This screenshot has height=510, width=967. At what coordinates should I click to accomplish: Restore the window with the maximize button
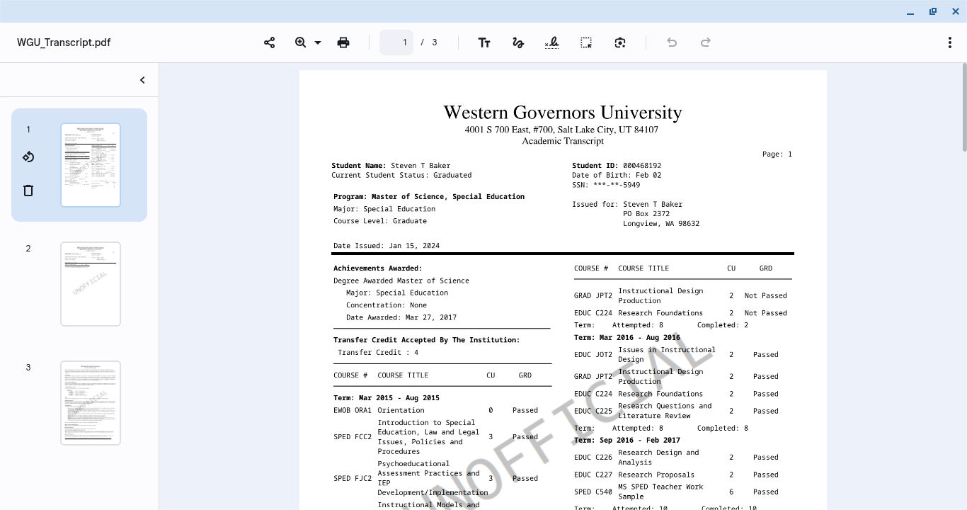(x=933, y=11)
